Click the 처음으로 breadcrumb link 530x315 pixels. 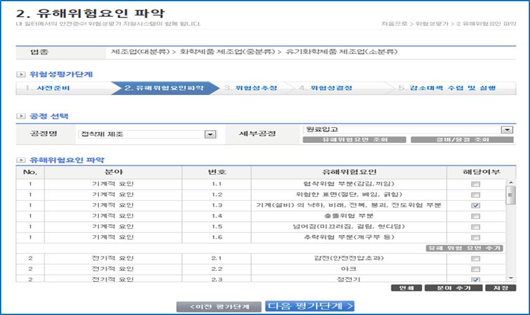tap(394, 24)
